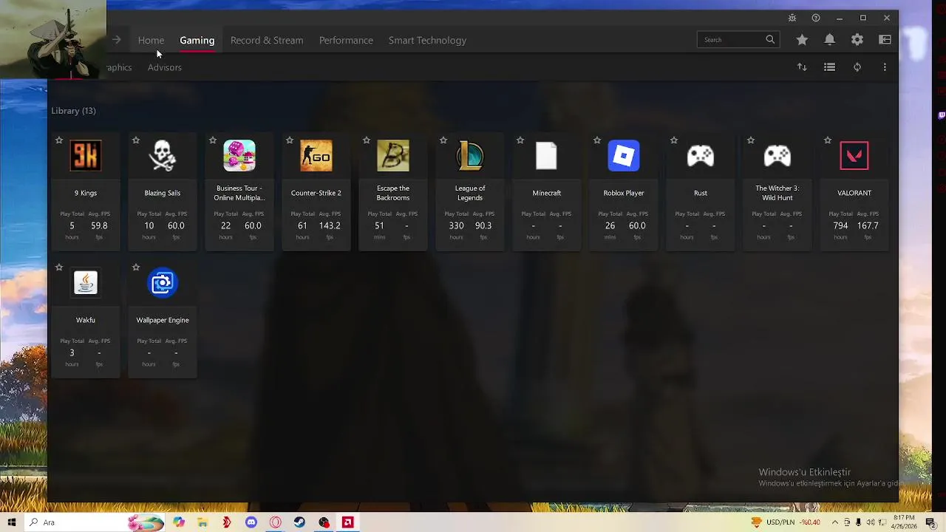Open the Roblox Player icon
This screenshot has height=532, width=946.
tap(624, 156)
